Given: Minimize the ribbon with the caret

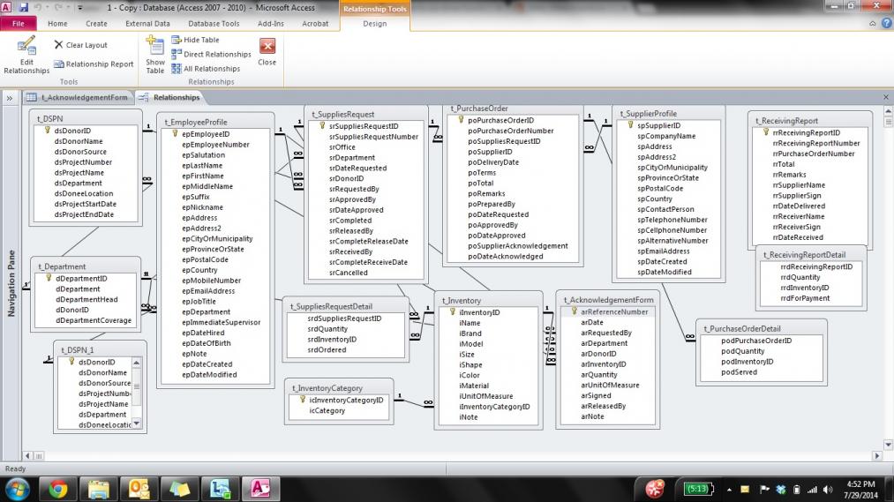Looking at the screenshot, I should (872, 24).
